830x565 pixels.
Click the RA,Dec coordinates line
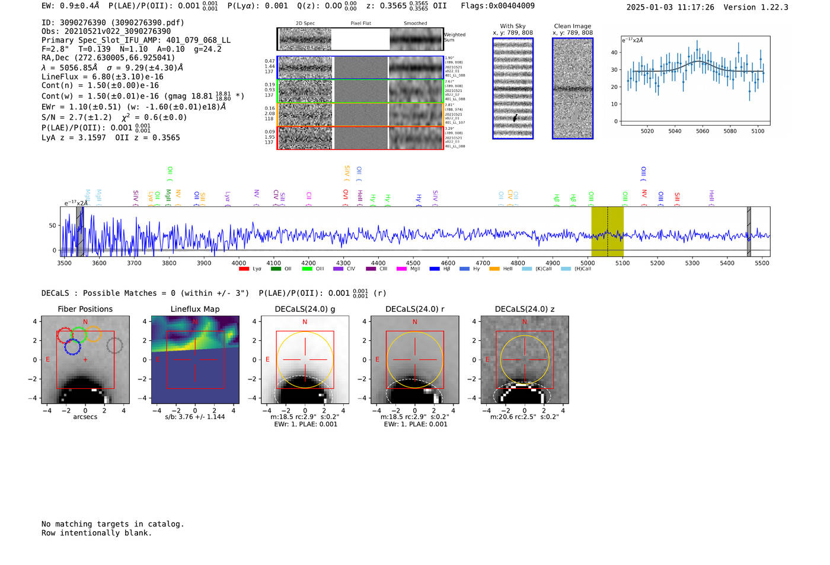[108, 58]
